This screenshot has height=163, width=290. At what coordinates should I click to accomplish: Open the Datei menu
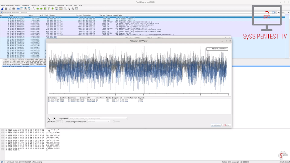3,5
